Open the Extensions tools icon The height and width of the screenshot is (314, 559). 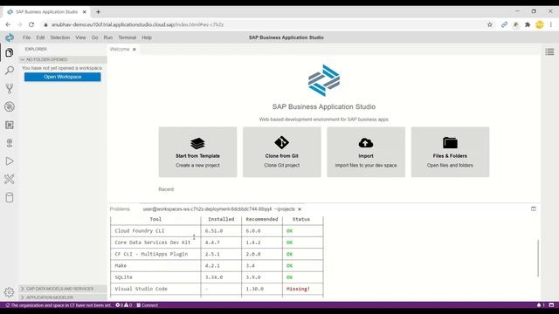point(10,179)
